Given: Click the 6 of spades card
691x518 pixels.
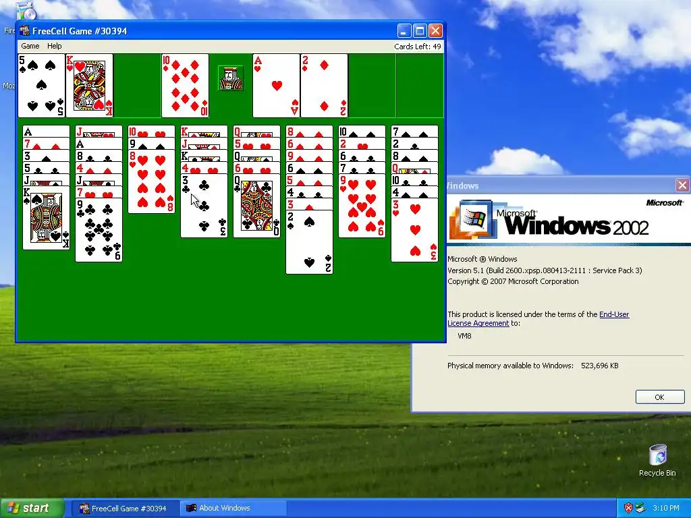Looking at the screenshot, I should tap(309, 168).
